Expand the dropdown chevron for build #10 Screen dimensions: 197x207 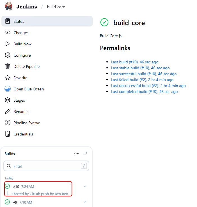(x=85, y=186)
